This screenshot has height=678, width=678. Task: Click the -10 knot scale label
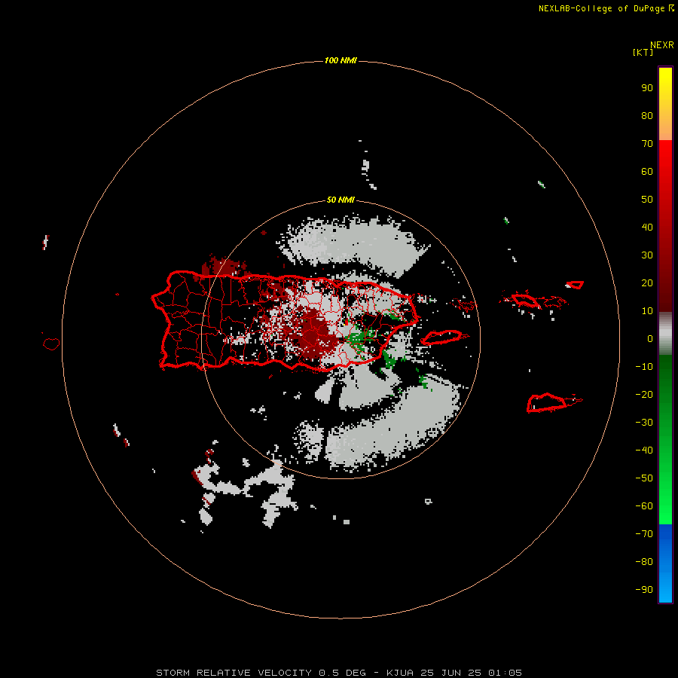pyautogui.click(x=644, y=367)
